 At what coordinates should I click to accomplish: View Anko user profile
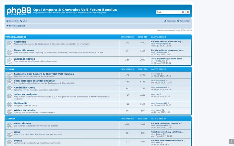click(x=158, y=143)
